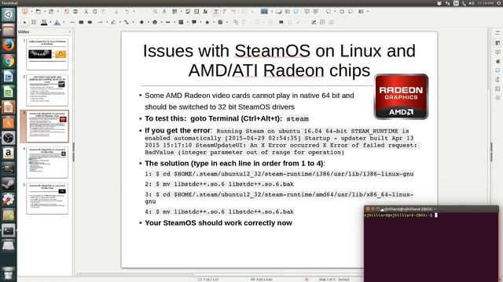Expand the Connector types dropdown
Image resolution: width=503 pixels, height=282 pixels.
133,22
